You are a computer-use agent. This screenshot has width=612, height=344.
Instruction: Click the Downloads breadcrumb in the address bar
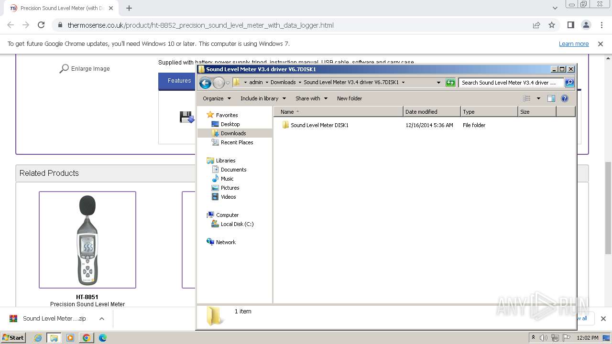(x=283, y=82)
